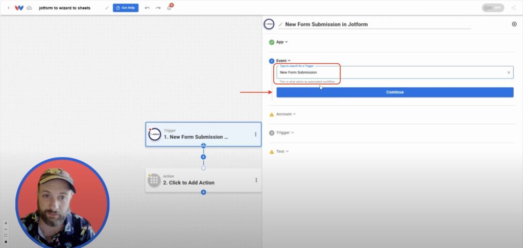Expand the Test section
The height and width of the screenshot is (248, 523).
[x=282, y=152]
